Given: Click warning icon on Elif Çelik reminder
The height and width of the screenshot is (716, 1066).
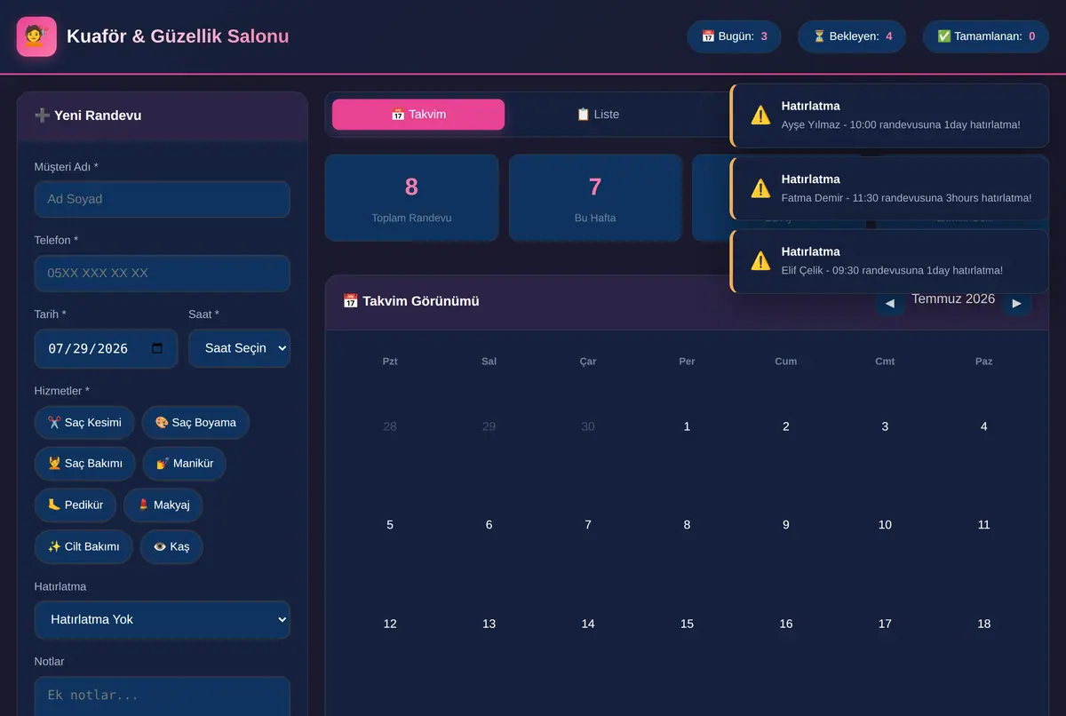Looking at the screenshot, I should 760,260.
